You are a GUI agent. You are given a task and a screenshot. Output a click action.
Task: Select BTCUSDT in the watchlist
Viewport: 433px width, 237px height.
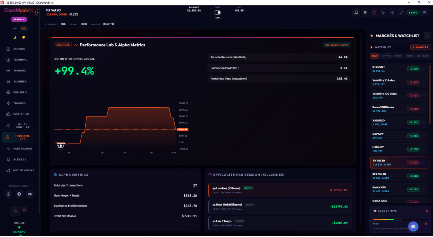399,69
